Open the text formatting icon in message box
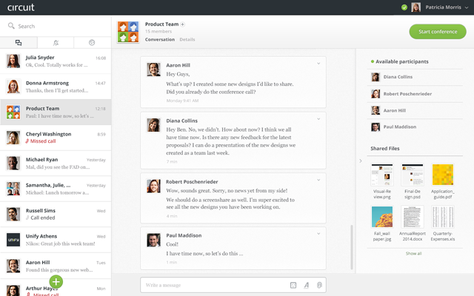 coord(306,285)
